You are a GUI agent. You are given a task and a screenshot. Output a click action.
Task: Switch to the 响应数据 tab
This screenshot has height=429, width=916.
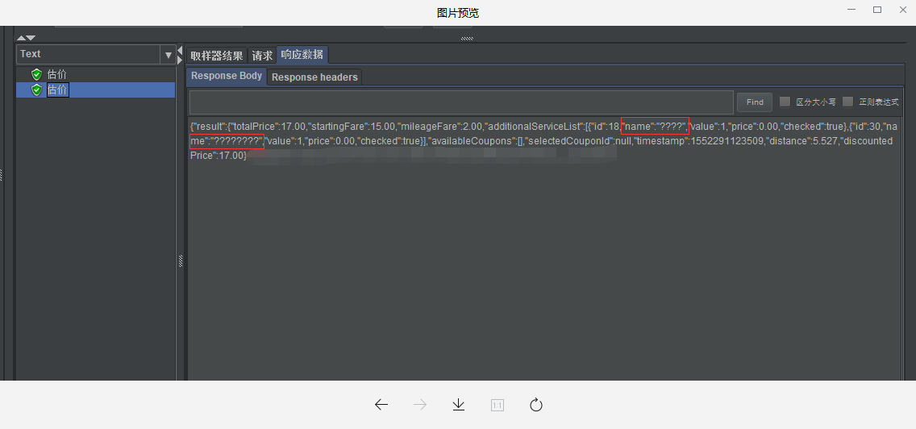[302, 55]
